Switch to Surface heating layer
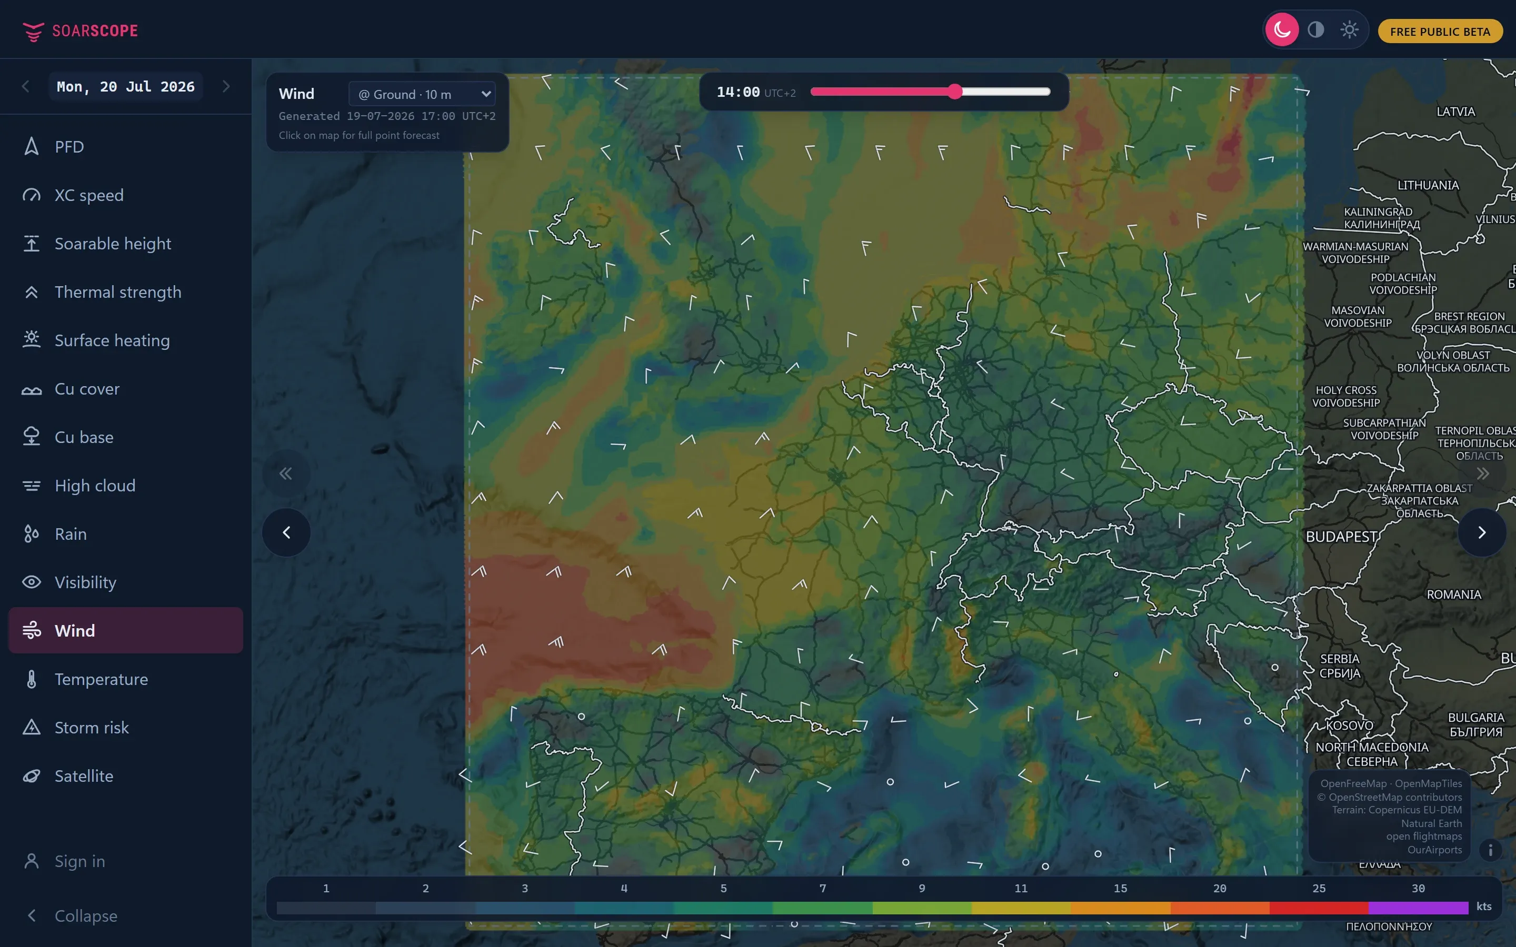Image resolution: width=1516 pixels, height=947 pixels. point(125,340)
